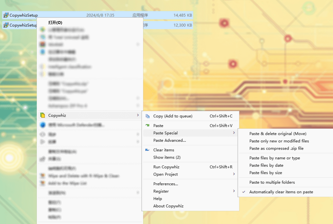The image size is (333, 224).
Task: Click the 应用程序 type in first row
Action: (x=140, y=15)
